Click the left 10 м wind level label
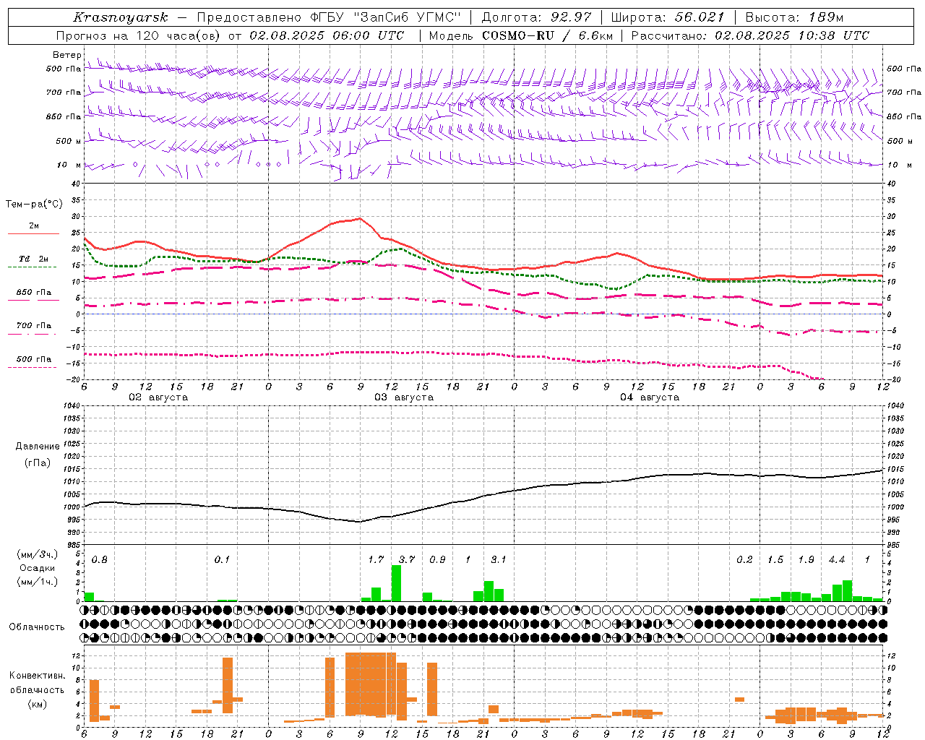925x740 pixels. tap(69, 165)
